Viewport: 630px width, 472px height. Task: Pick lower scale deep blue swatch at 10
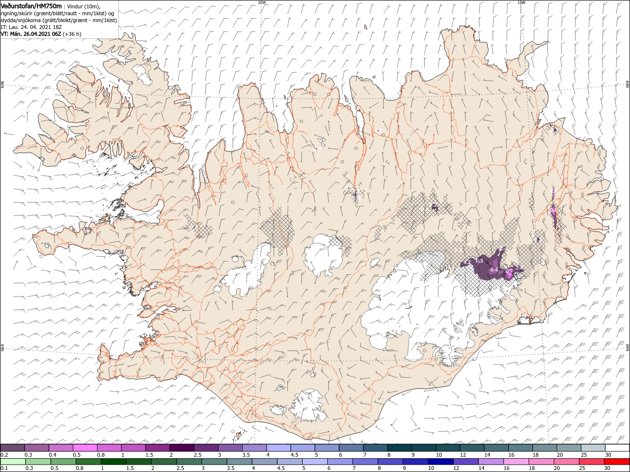441,462
